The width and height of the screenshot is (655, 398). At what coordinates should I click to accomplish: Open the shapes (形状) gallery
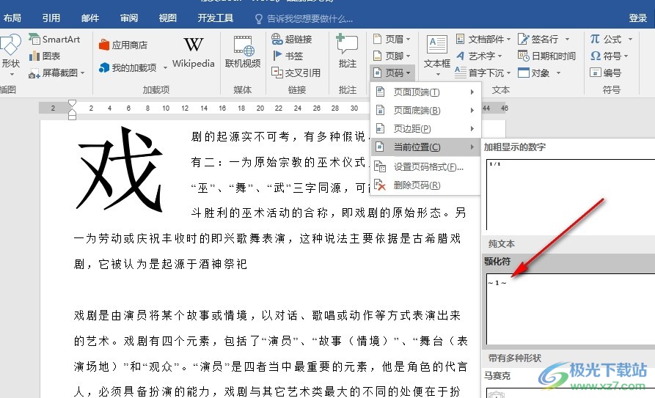point(10,52)
